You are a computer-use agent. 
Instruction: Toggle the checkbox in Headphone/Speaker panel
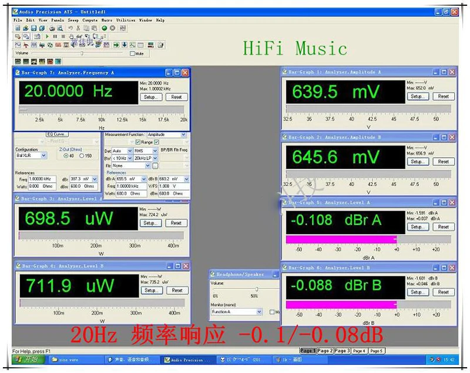click(x=272, y=312)
